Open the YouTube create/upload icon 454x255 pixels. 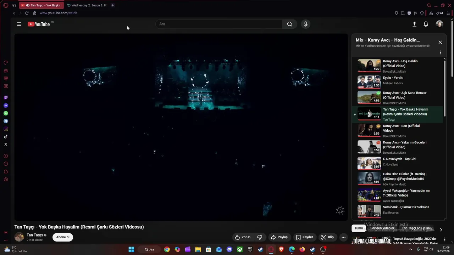[414, 24]
